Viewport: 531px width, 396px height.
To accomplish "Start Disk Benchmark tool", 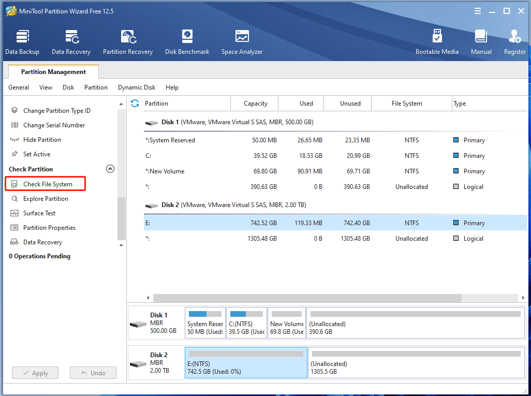I will pyautogui.click(x=187, y=42).
